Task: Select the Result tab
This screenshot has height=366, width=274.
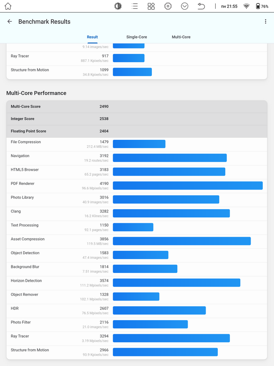Action: click(92, 37)
